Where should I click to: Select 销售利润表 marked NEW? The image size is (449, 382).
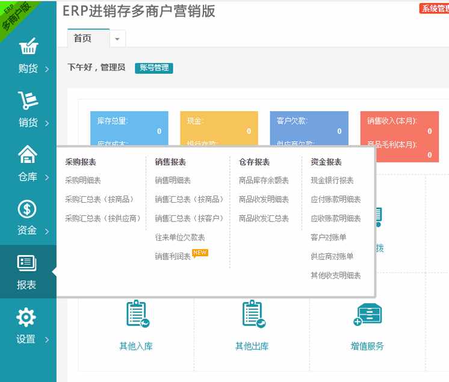point(173,256)
